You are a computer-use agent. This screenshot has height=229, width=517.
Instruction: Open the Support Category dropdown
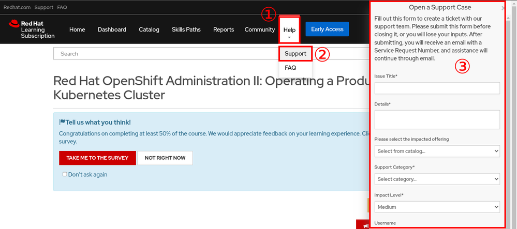tap(437, 179)
